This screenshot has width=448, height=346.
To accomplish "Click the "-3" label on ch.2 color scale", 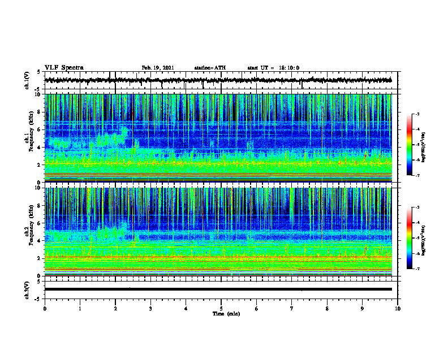I will coord(417,207).
